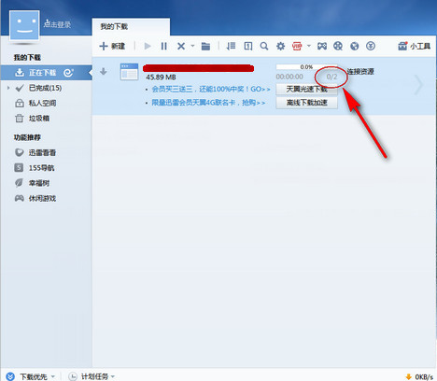Click the red VIP icon
Image resolution: width=437 pixels, height=381 pixels.
point(297,47)
